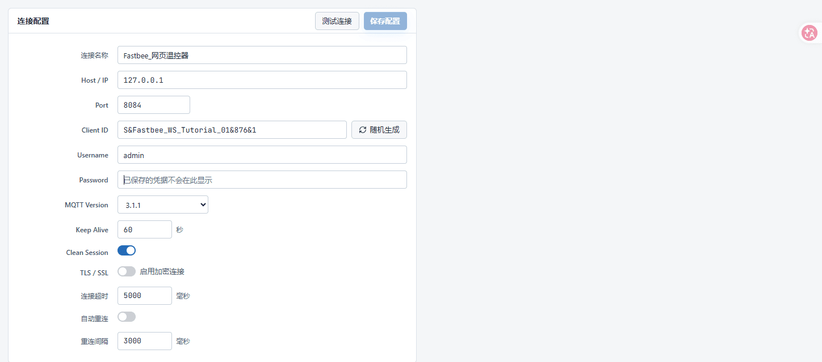This screenshot has height=362, width=822.
Task: Click the Keep Alive label
Action: tap(92, 230)
